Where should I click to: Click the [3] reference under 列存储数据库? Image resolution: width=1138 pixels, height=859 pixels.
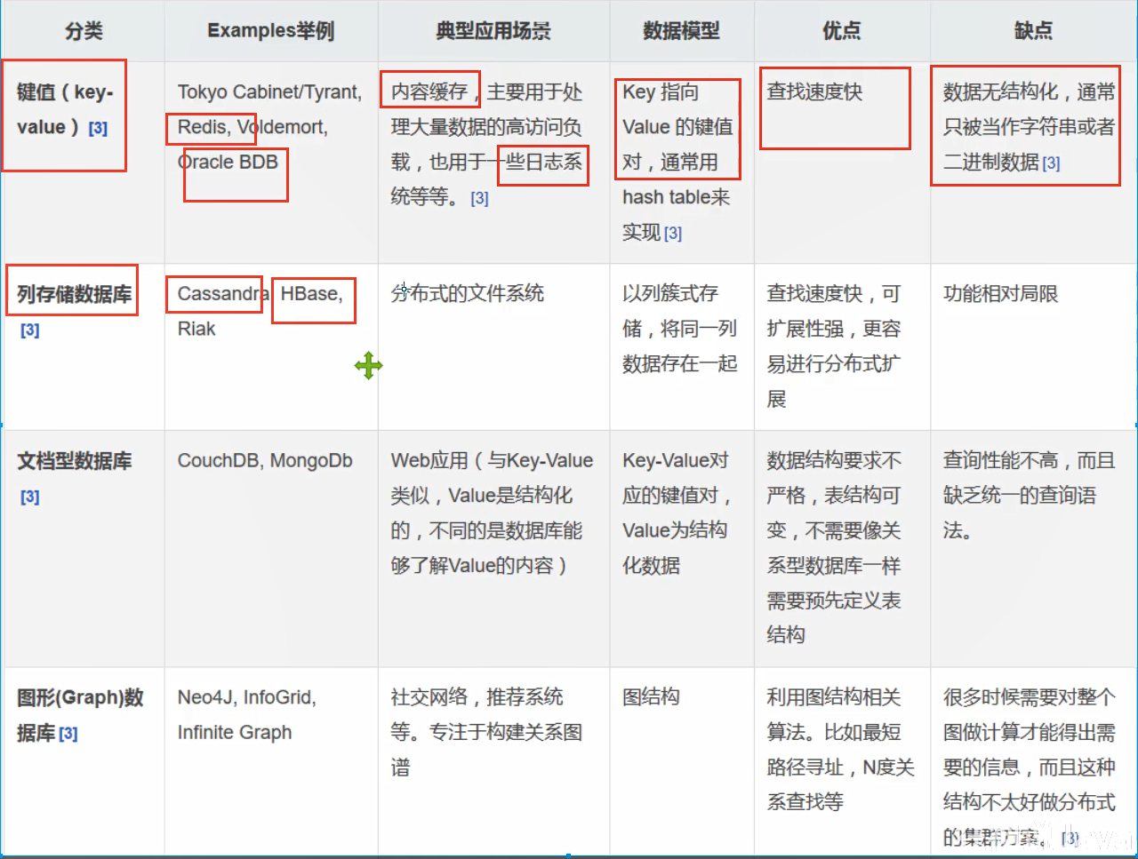30,330
